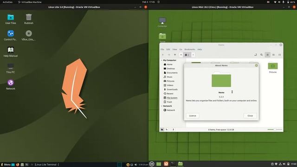Image resolution: width=297 pixels, height=167 pixels.
Task: Open Home folder icon on Linux Mint desktop
Action: click(x=162, y=38)
